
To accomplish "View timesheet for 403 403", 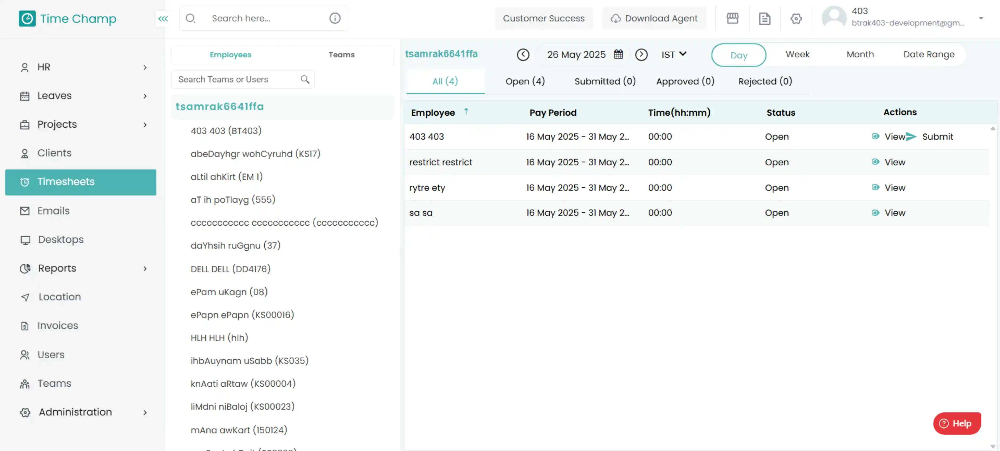I will click(889, 137).
